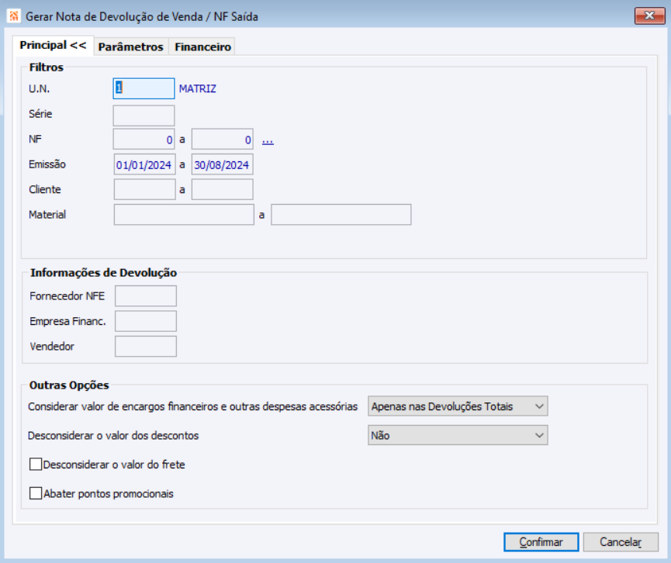
Task: Click the app icon in the title bar
Action: tap(14, 16)
